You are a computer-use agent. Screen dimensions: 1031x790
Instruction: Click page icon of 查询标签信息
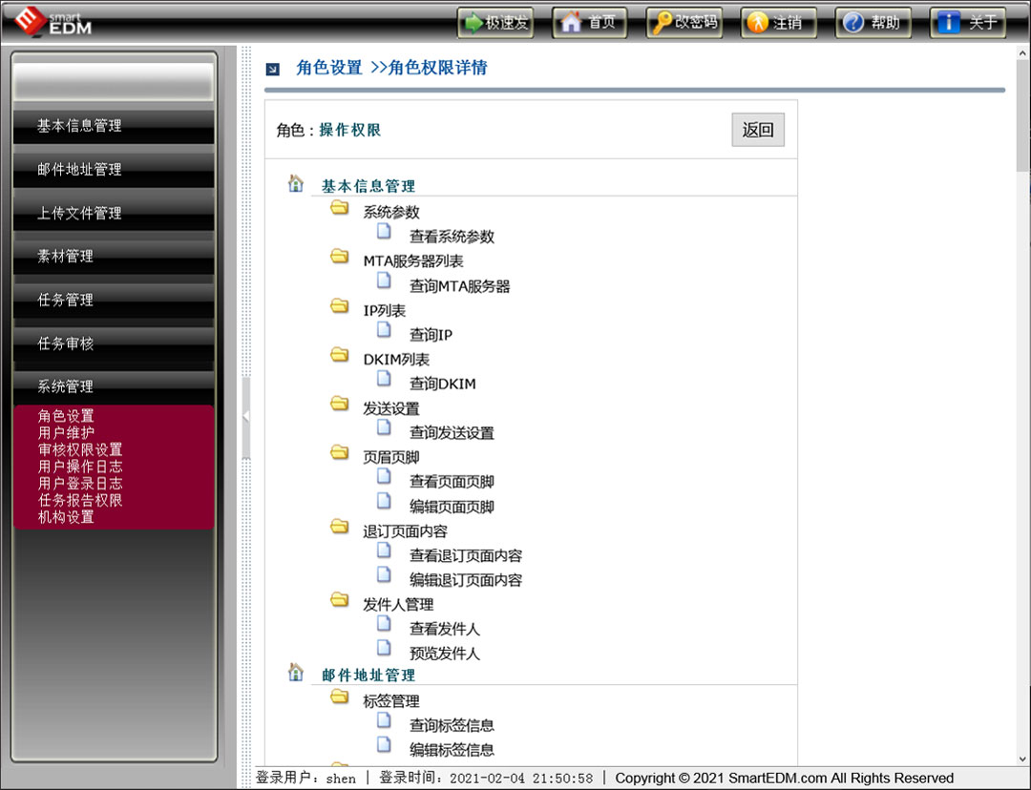click(x=384, y=721)
